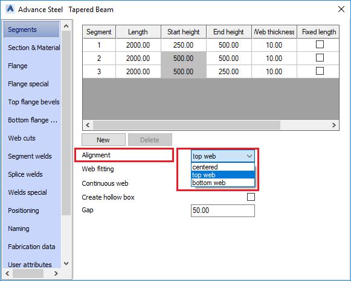Select segment 1 length cell 2000.00
This screenshot has width=351, height=281.
pyautogui.click(x=138, y=45)
